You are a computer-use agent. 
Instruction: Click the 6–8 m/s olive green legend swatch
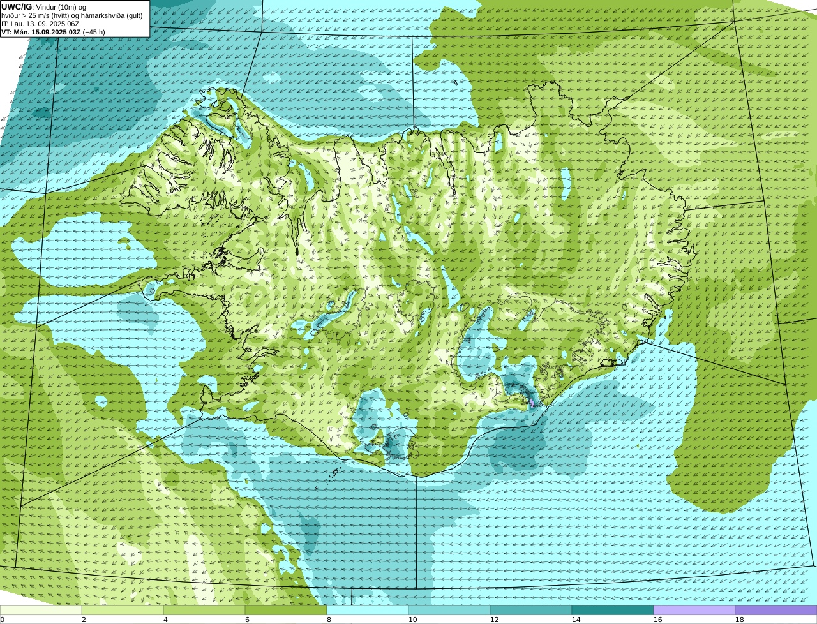(286, 611)
